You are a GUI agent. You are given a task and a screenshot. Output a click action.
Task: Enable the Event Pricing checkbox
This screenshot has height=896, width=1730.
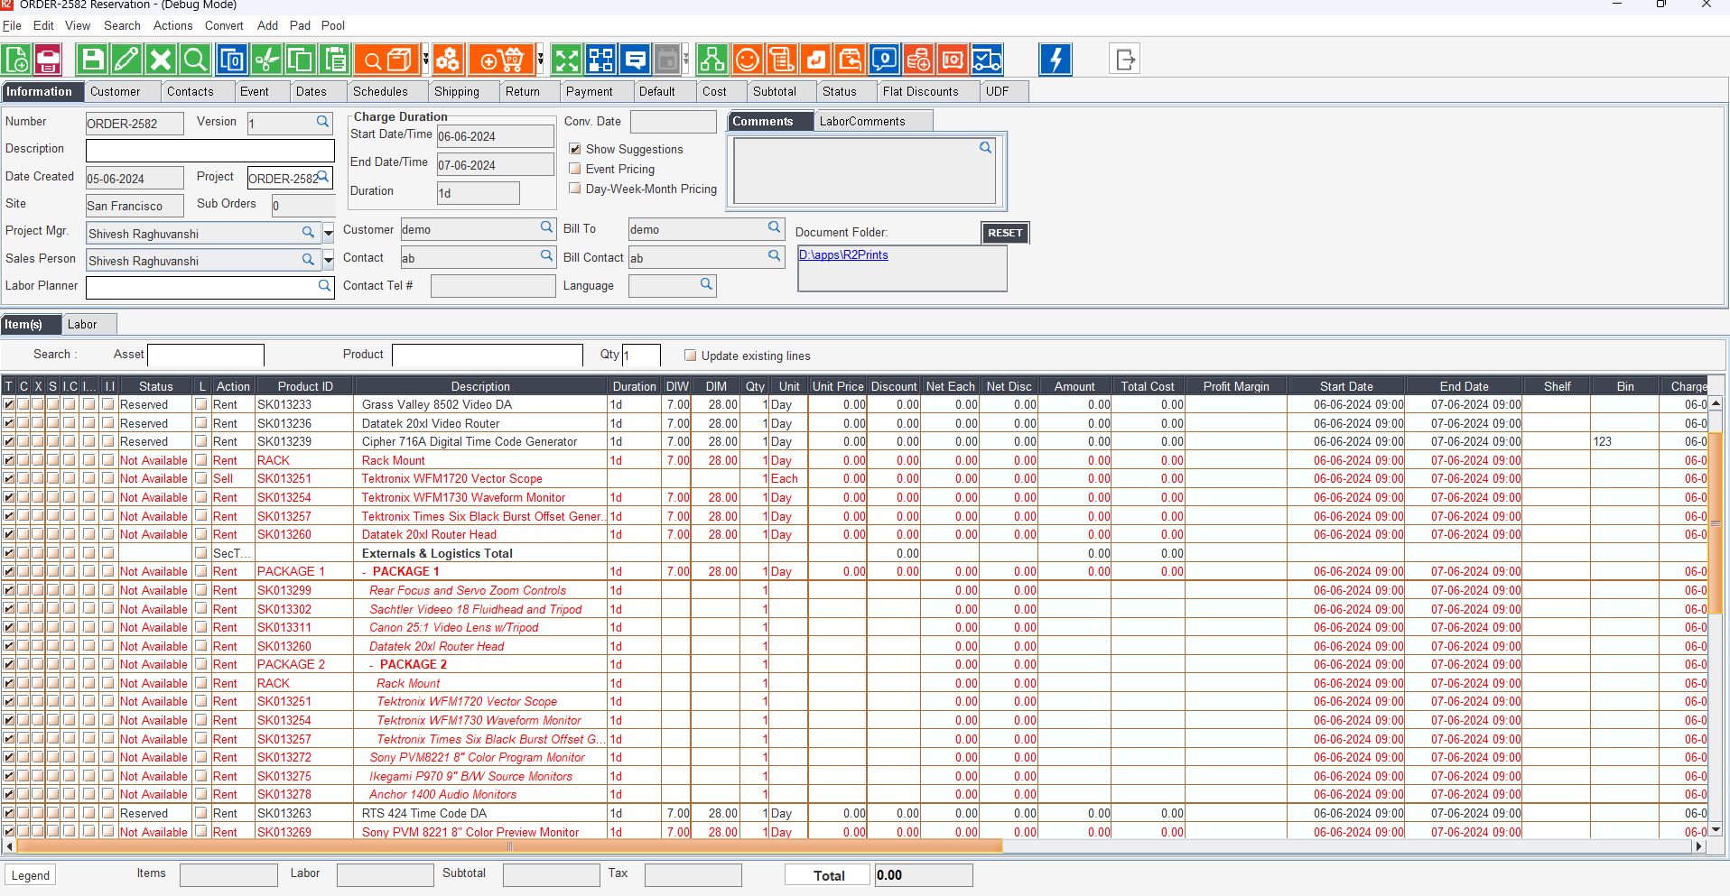click(x=575, y=169)
